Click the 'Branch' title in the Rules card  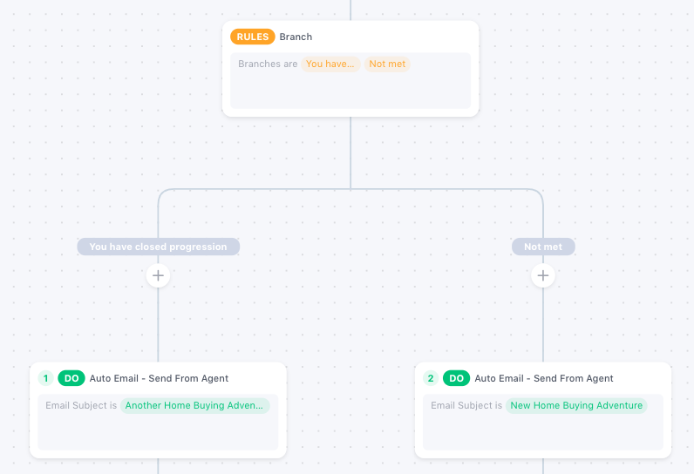pyautogui.click(x=296, y=37)
